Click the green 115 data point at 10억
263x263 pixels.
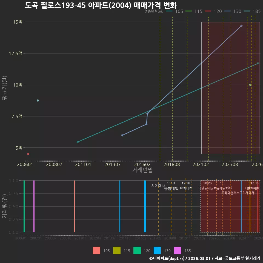pyautogui.click(x=250, y=85)
